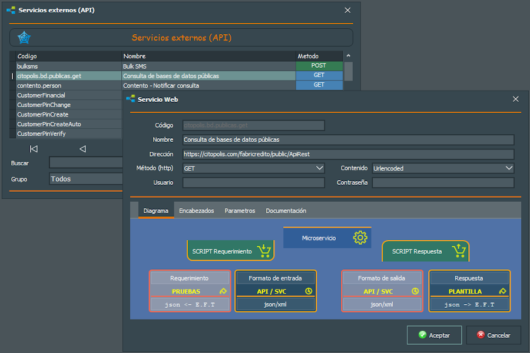Screen dimensions: 530x353
Task: Click the PRUEBAS edit icon in Requerimiento
Action: (223, 291)
